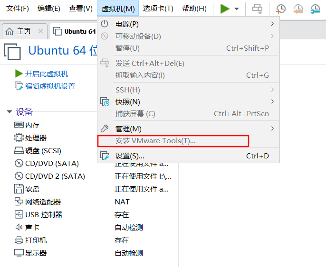This screenshot has width=326, height=267.
Task: Click the 开启此虚拟机 link
Action: [x=47, y=74]
